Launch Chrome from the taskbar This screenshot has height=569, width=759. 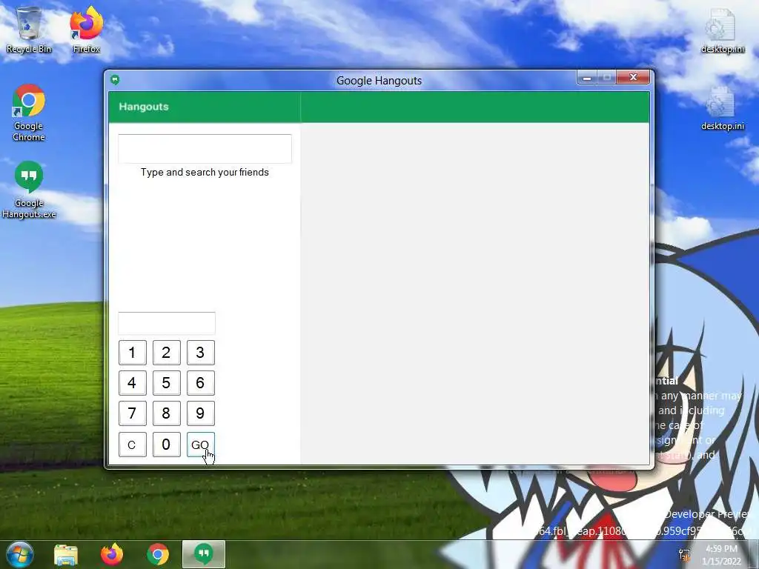pos(158,554)
